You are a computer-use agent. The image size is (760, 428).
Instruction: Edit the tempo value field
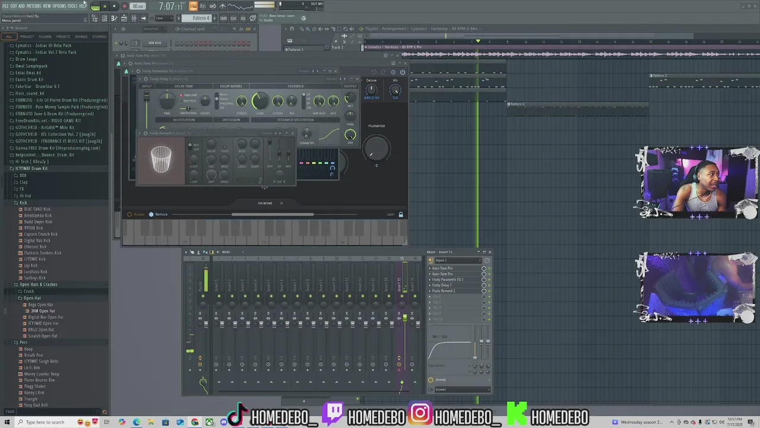click(138, 7)
